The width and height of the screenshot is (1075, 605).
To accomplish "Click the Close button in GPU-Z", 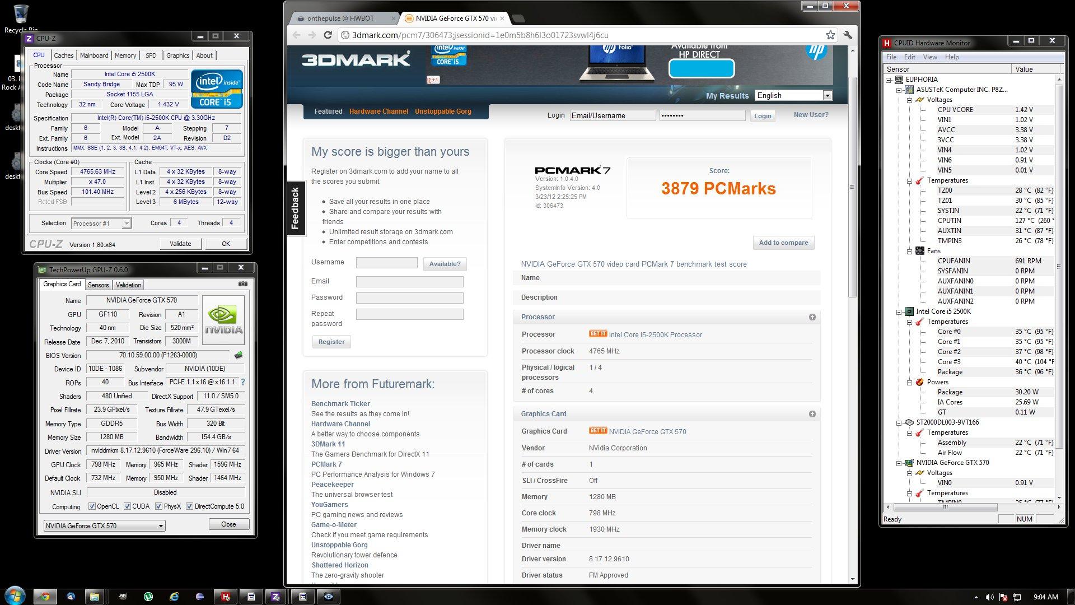I will tap(228, 524).
